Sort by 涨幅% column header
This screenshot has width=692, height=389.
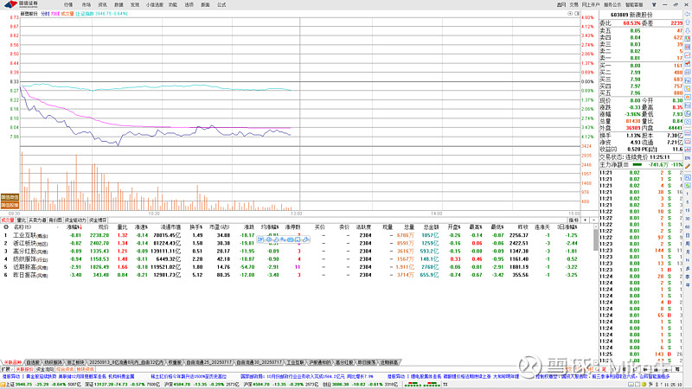coord(75,226)
